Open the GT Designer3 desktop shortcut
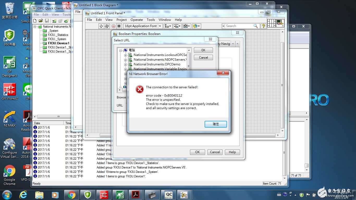 (9, 67)
